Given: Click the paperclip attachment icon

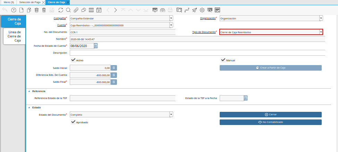Looking at the screenshot, I should click(76, 10).
